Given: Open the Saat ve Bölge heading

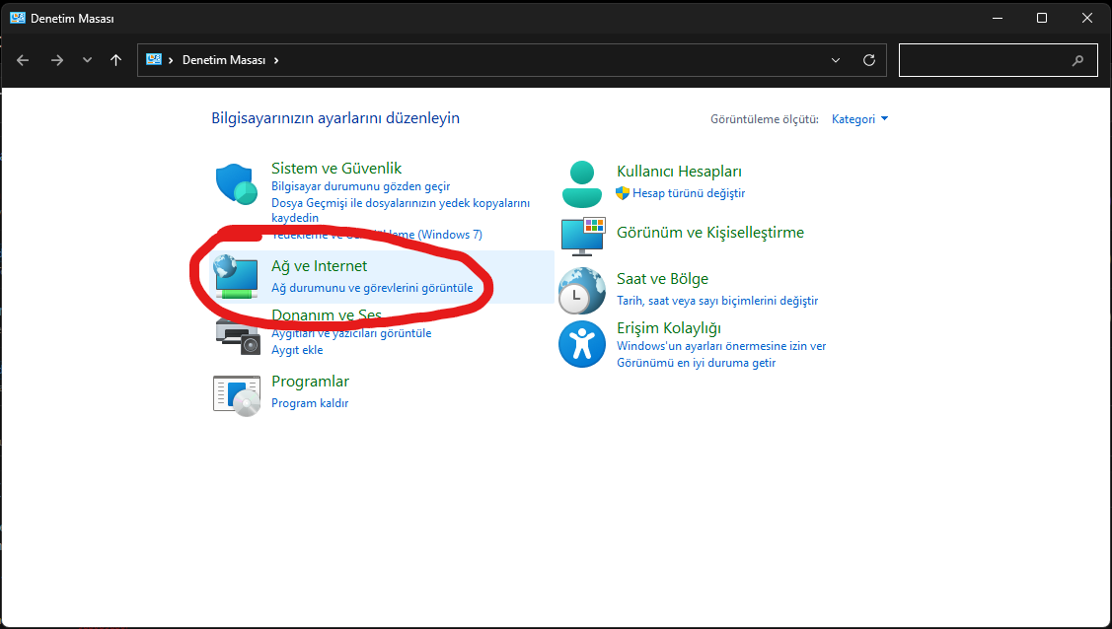Looking at the screenshot, I should click(662, 279).
